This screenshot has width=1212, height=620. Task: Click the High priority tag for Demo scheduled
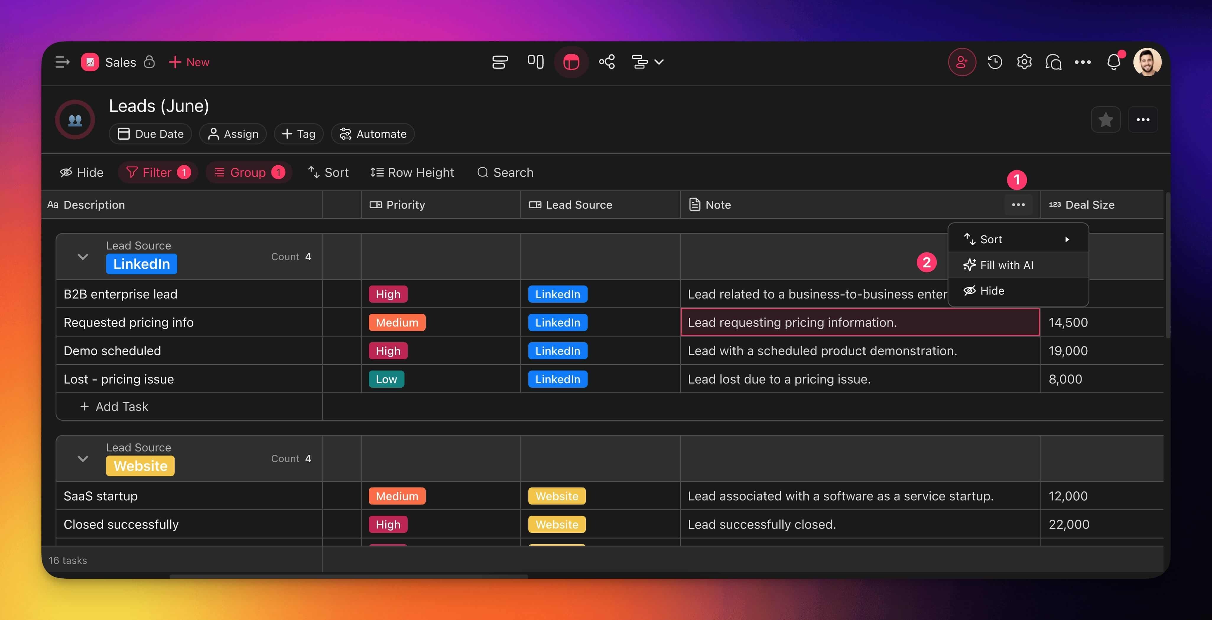[x=388, y=351]
